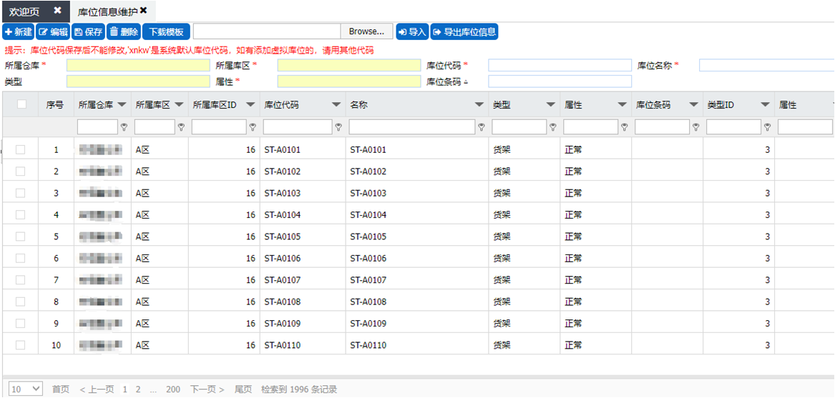Click the 下载模板 button
The height and width of the screenshot is (398, 835).
pos(166,31)
